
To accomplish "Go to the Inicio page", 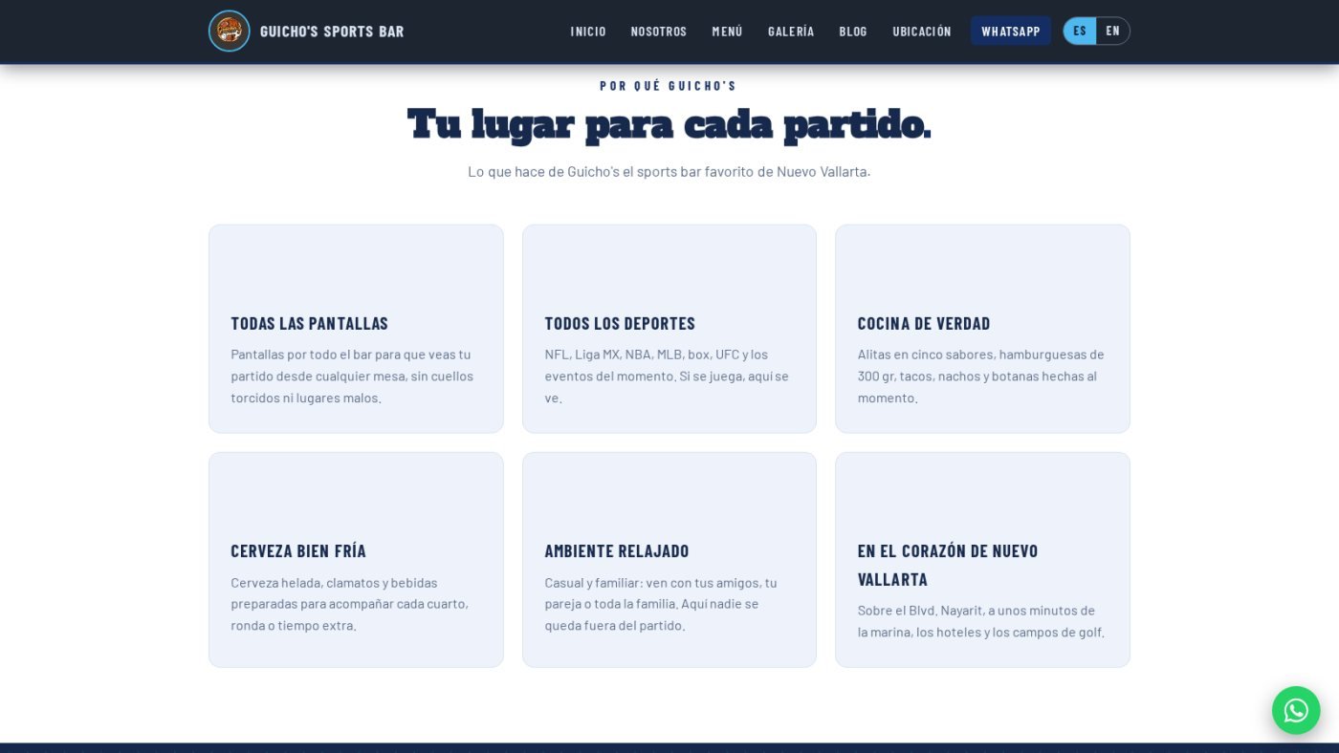I will [588, 32].
